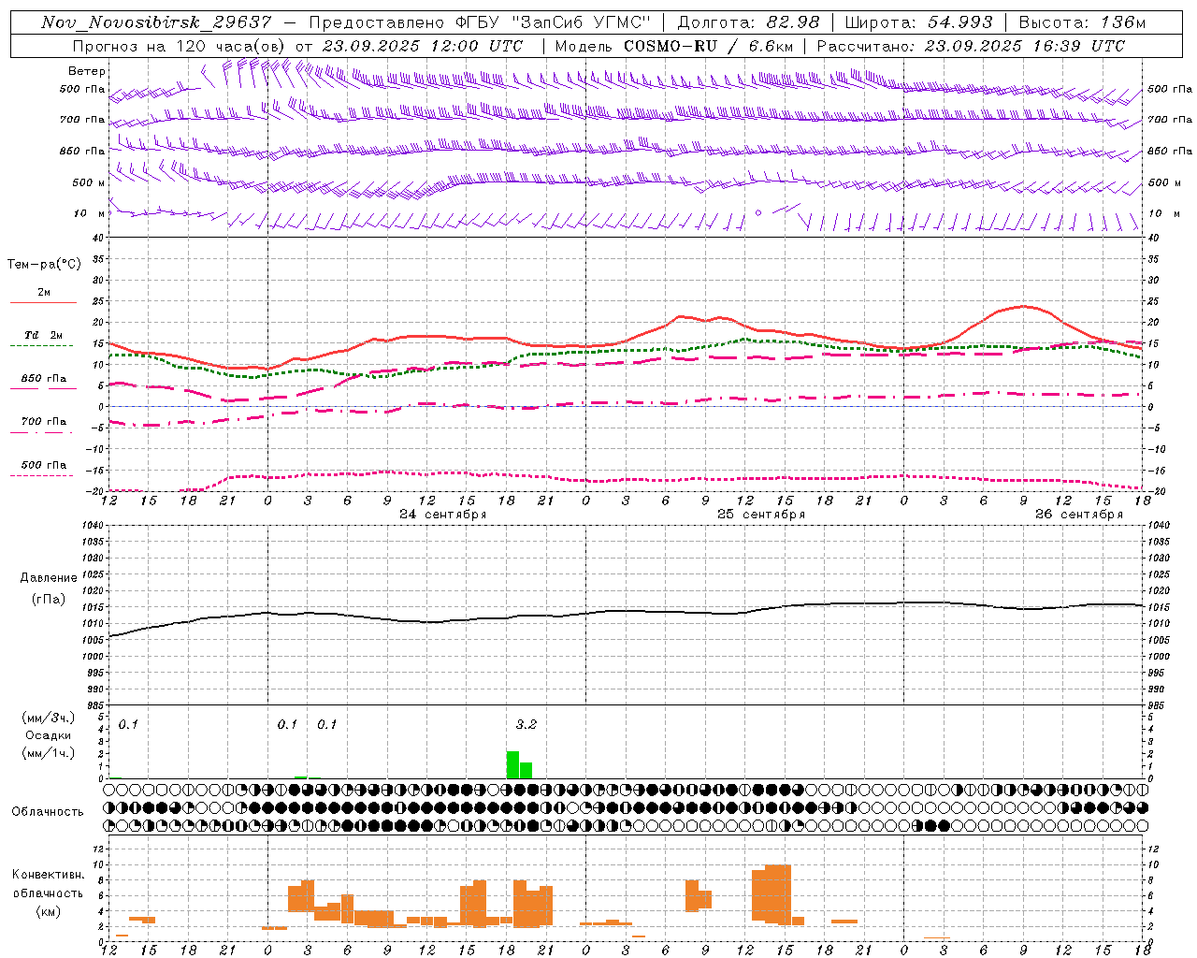Click the Давление pressure panel label

pos(49,578)
